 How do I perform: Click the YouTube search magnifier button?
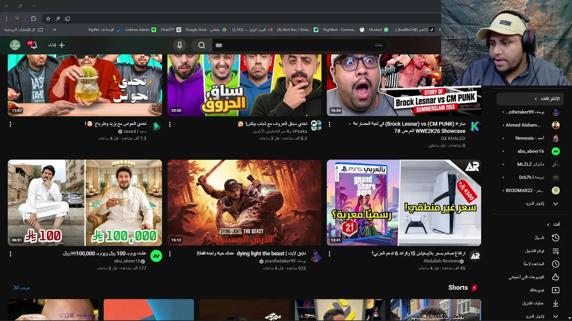tap(202, 45)
